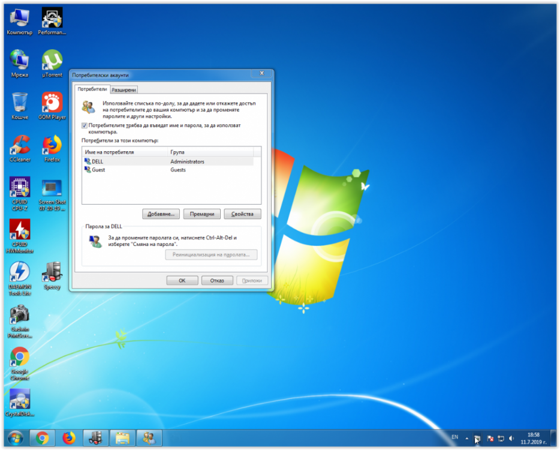Select the DELL user row
560x450 pixels.
tap(168, 161)
